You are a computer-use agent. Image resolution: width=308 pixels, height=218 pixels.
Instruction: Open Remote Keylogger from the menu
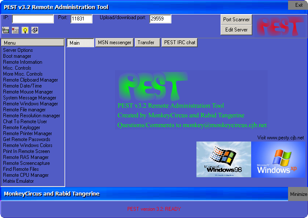(x=22, y=127)
